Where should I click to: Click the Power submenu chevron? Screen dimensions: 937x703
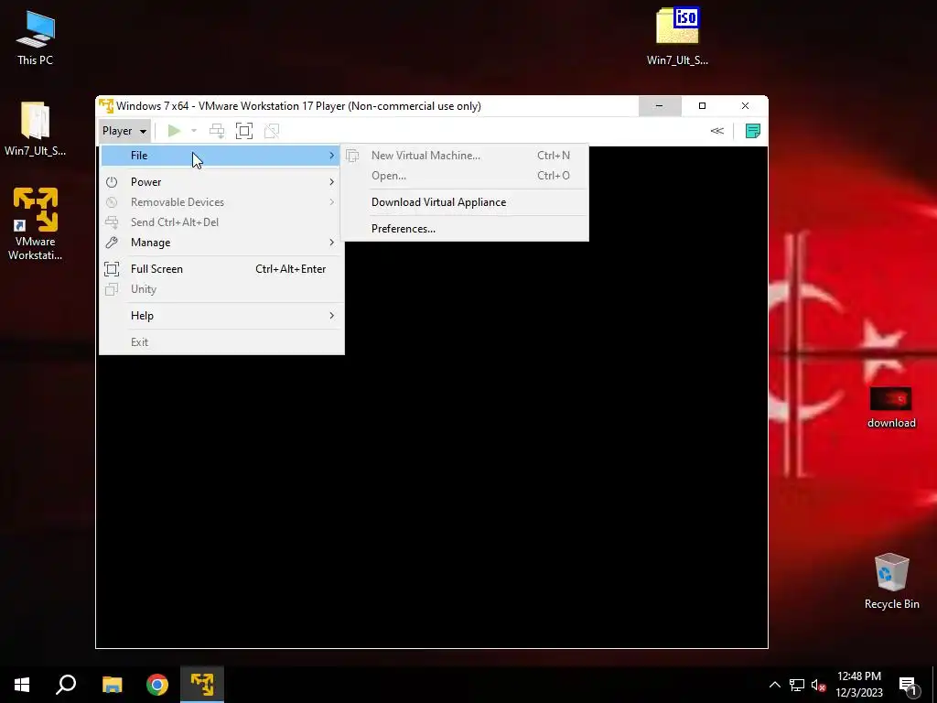point(331,182)
